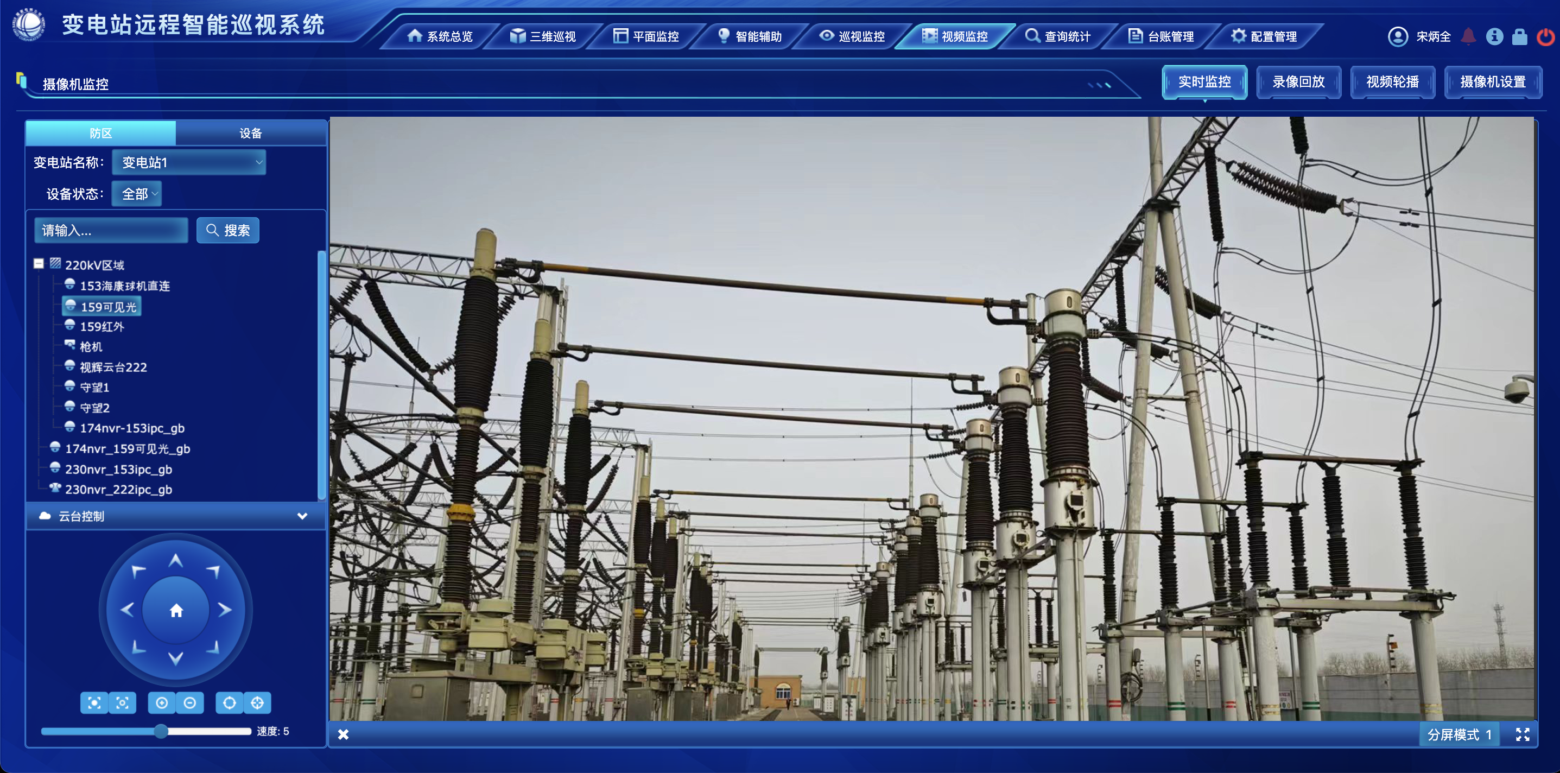Open the 变电站名称 dropdown
1560x773 pixels.
(x=189, y=162)
